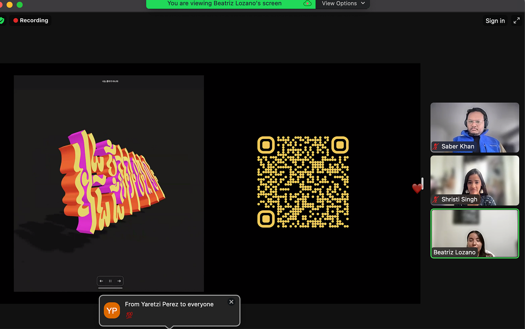This screenshot has width=525, height=329.
Task: Click the red Recording indicator
Action: coord(31,21)
